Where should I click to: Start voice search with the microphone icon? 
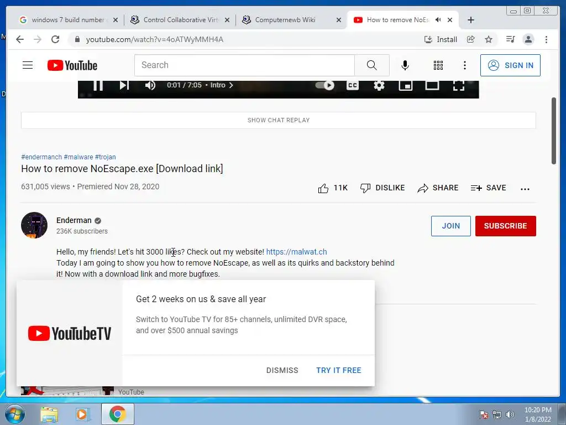[405, 65]
